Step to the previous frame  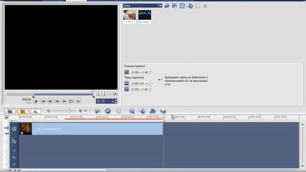pos(50,101)
